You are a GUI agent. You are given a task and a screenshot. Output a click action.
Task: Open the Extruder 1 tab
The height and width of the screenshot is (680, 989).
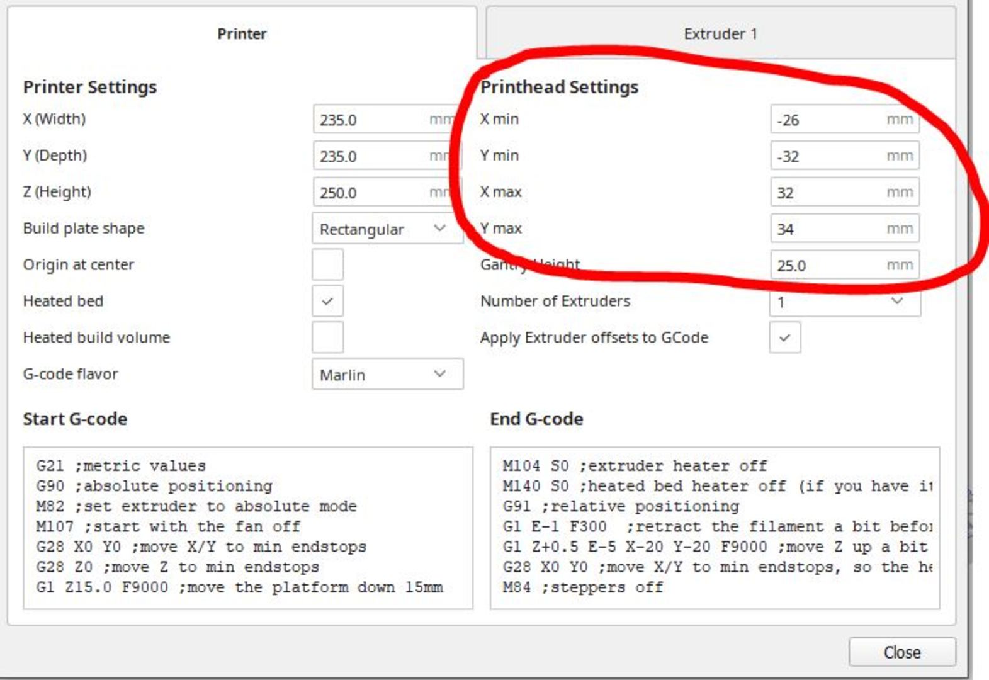[720, 34]
